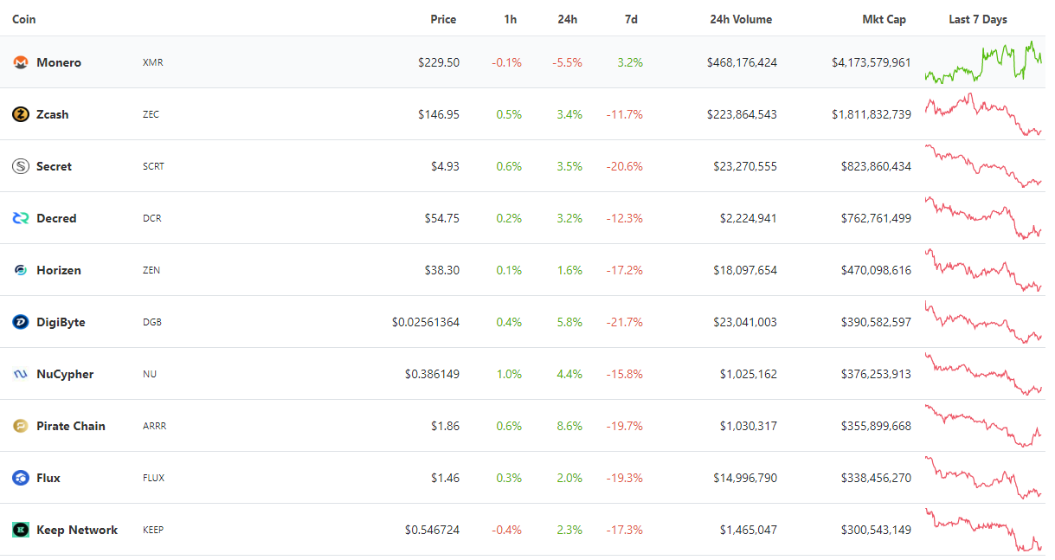Screen dimensions: 1055x560
Task: Click the NU ticker symbol
Action: point(149,374)
